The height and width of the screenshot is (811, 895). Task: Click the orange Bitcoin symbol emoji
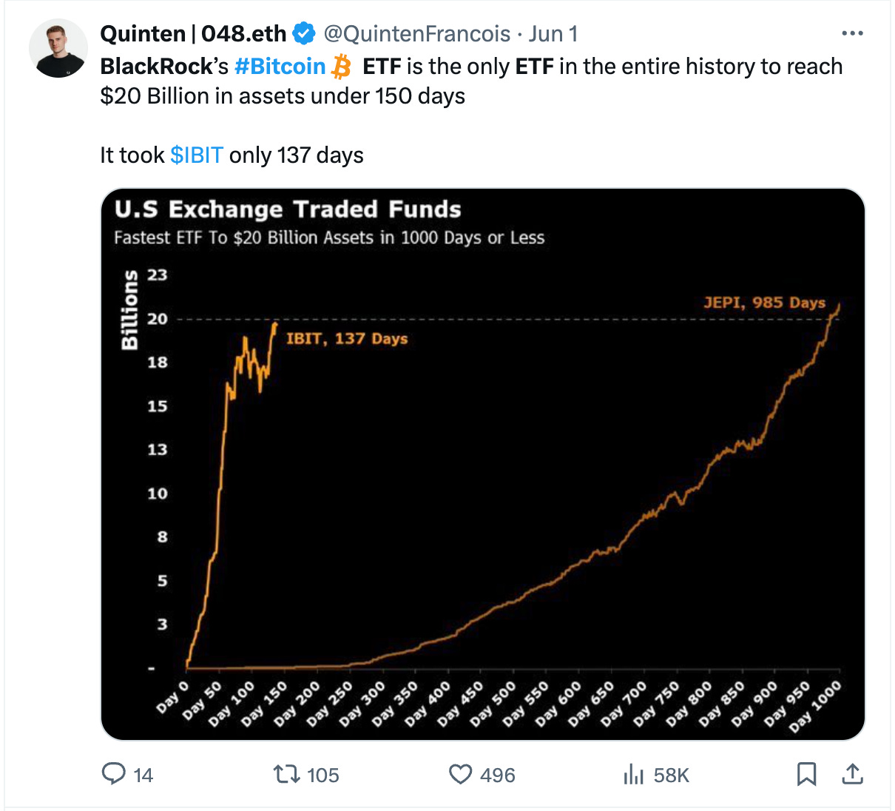coord(342,67)
